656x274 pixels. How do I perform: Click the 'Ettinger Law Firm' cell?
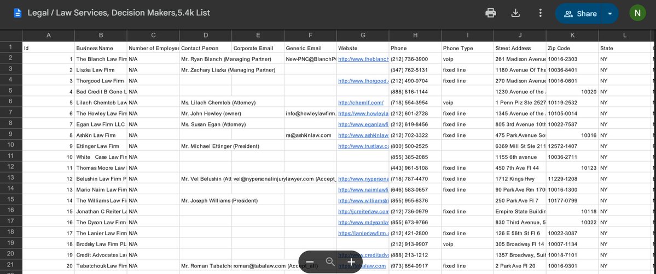101,146
